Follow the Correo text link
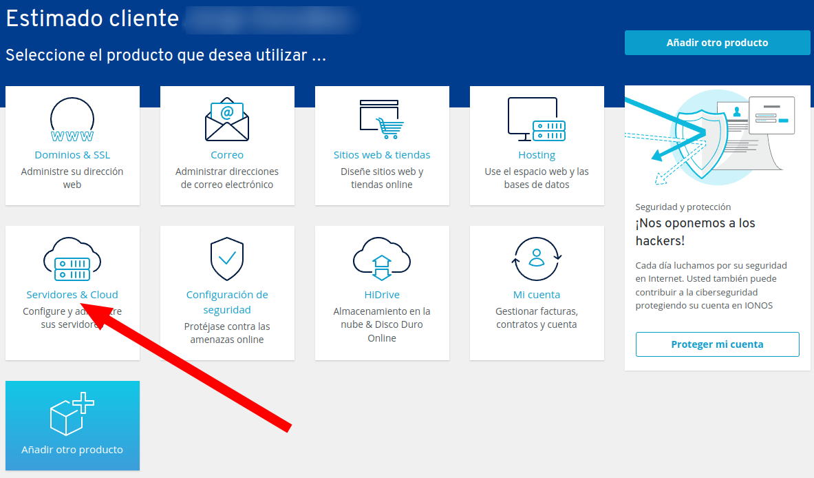 coord(227,155)
